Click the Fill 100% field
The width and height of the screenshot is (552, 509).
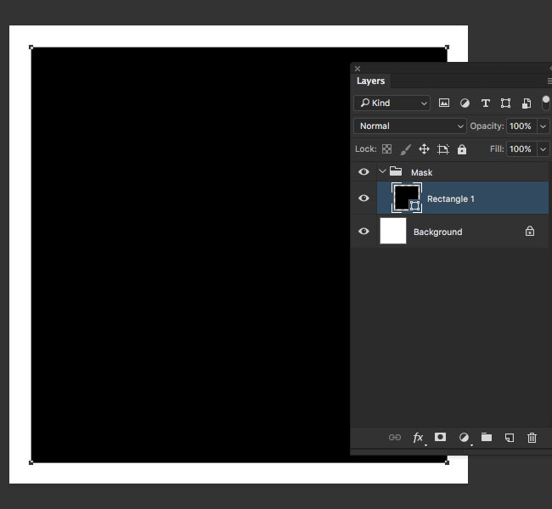(x=521, y=149)
